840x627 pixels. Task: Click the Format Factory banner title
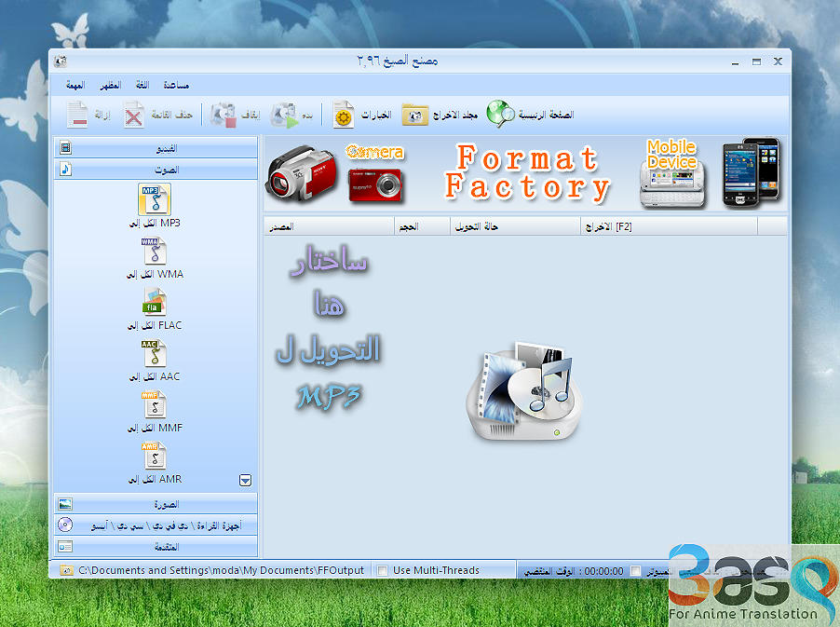click(527, 172)
